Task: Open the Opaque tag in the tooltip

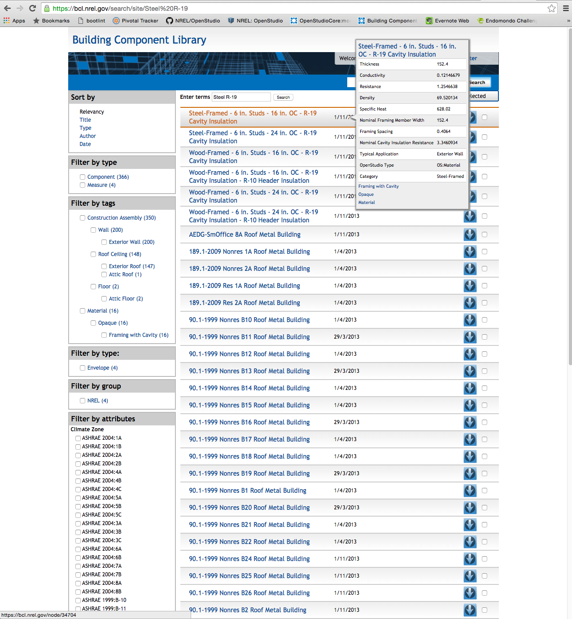Action: [366, 195]
